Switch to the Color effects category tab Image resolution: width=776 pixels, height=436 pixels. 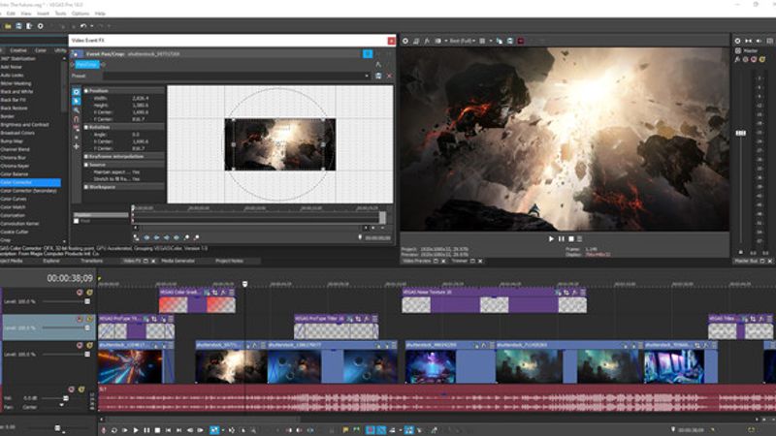click(x=41, y=50)
